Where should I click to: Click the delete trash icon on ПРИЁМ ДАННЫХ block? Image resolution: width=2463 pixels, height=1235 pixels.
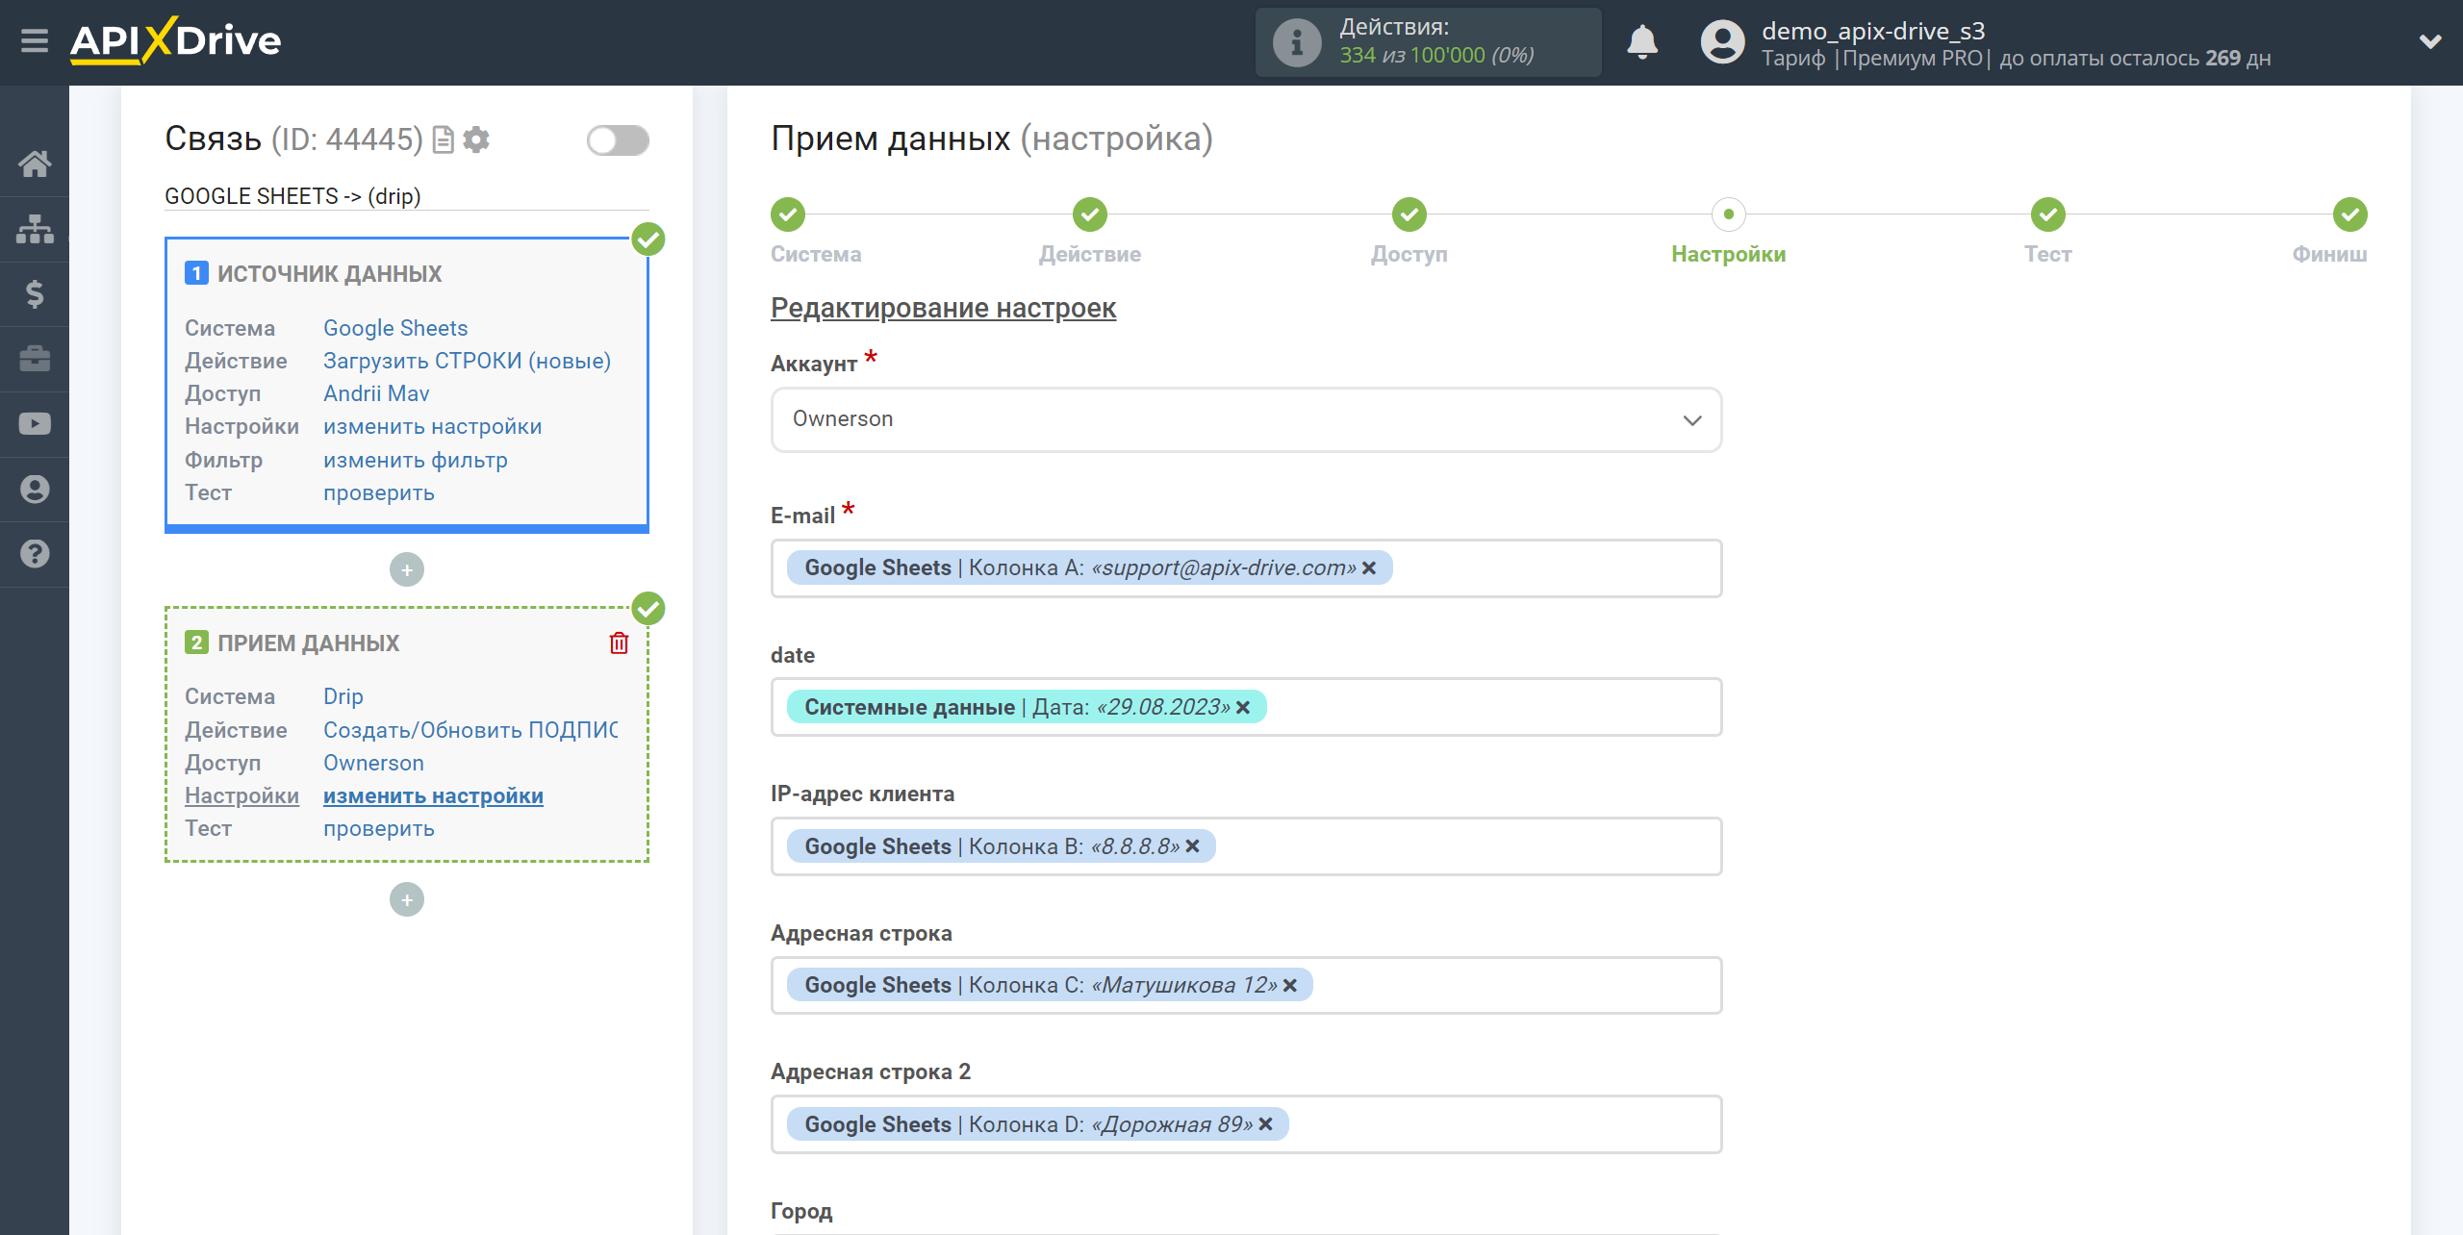(621, 643)
